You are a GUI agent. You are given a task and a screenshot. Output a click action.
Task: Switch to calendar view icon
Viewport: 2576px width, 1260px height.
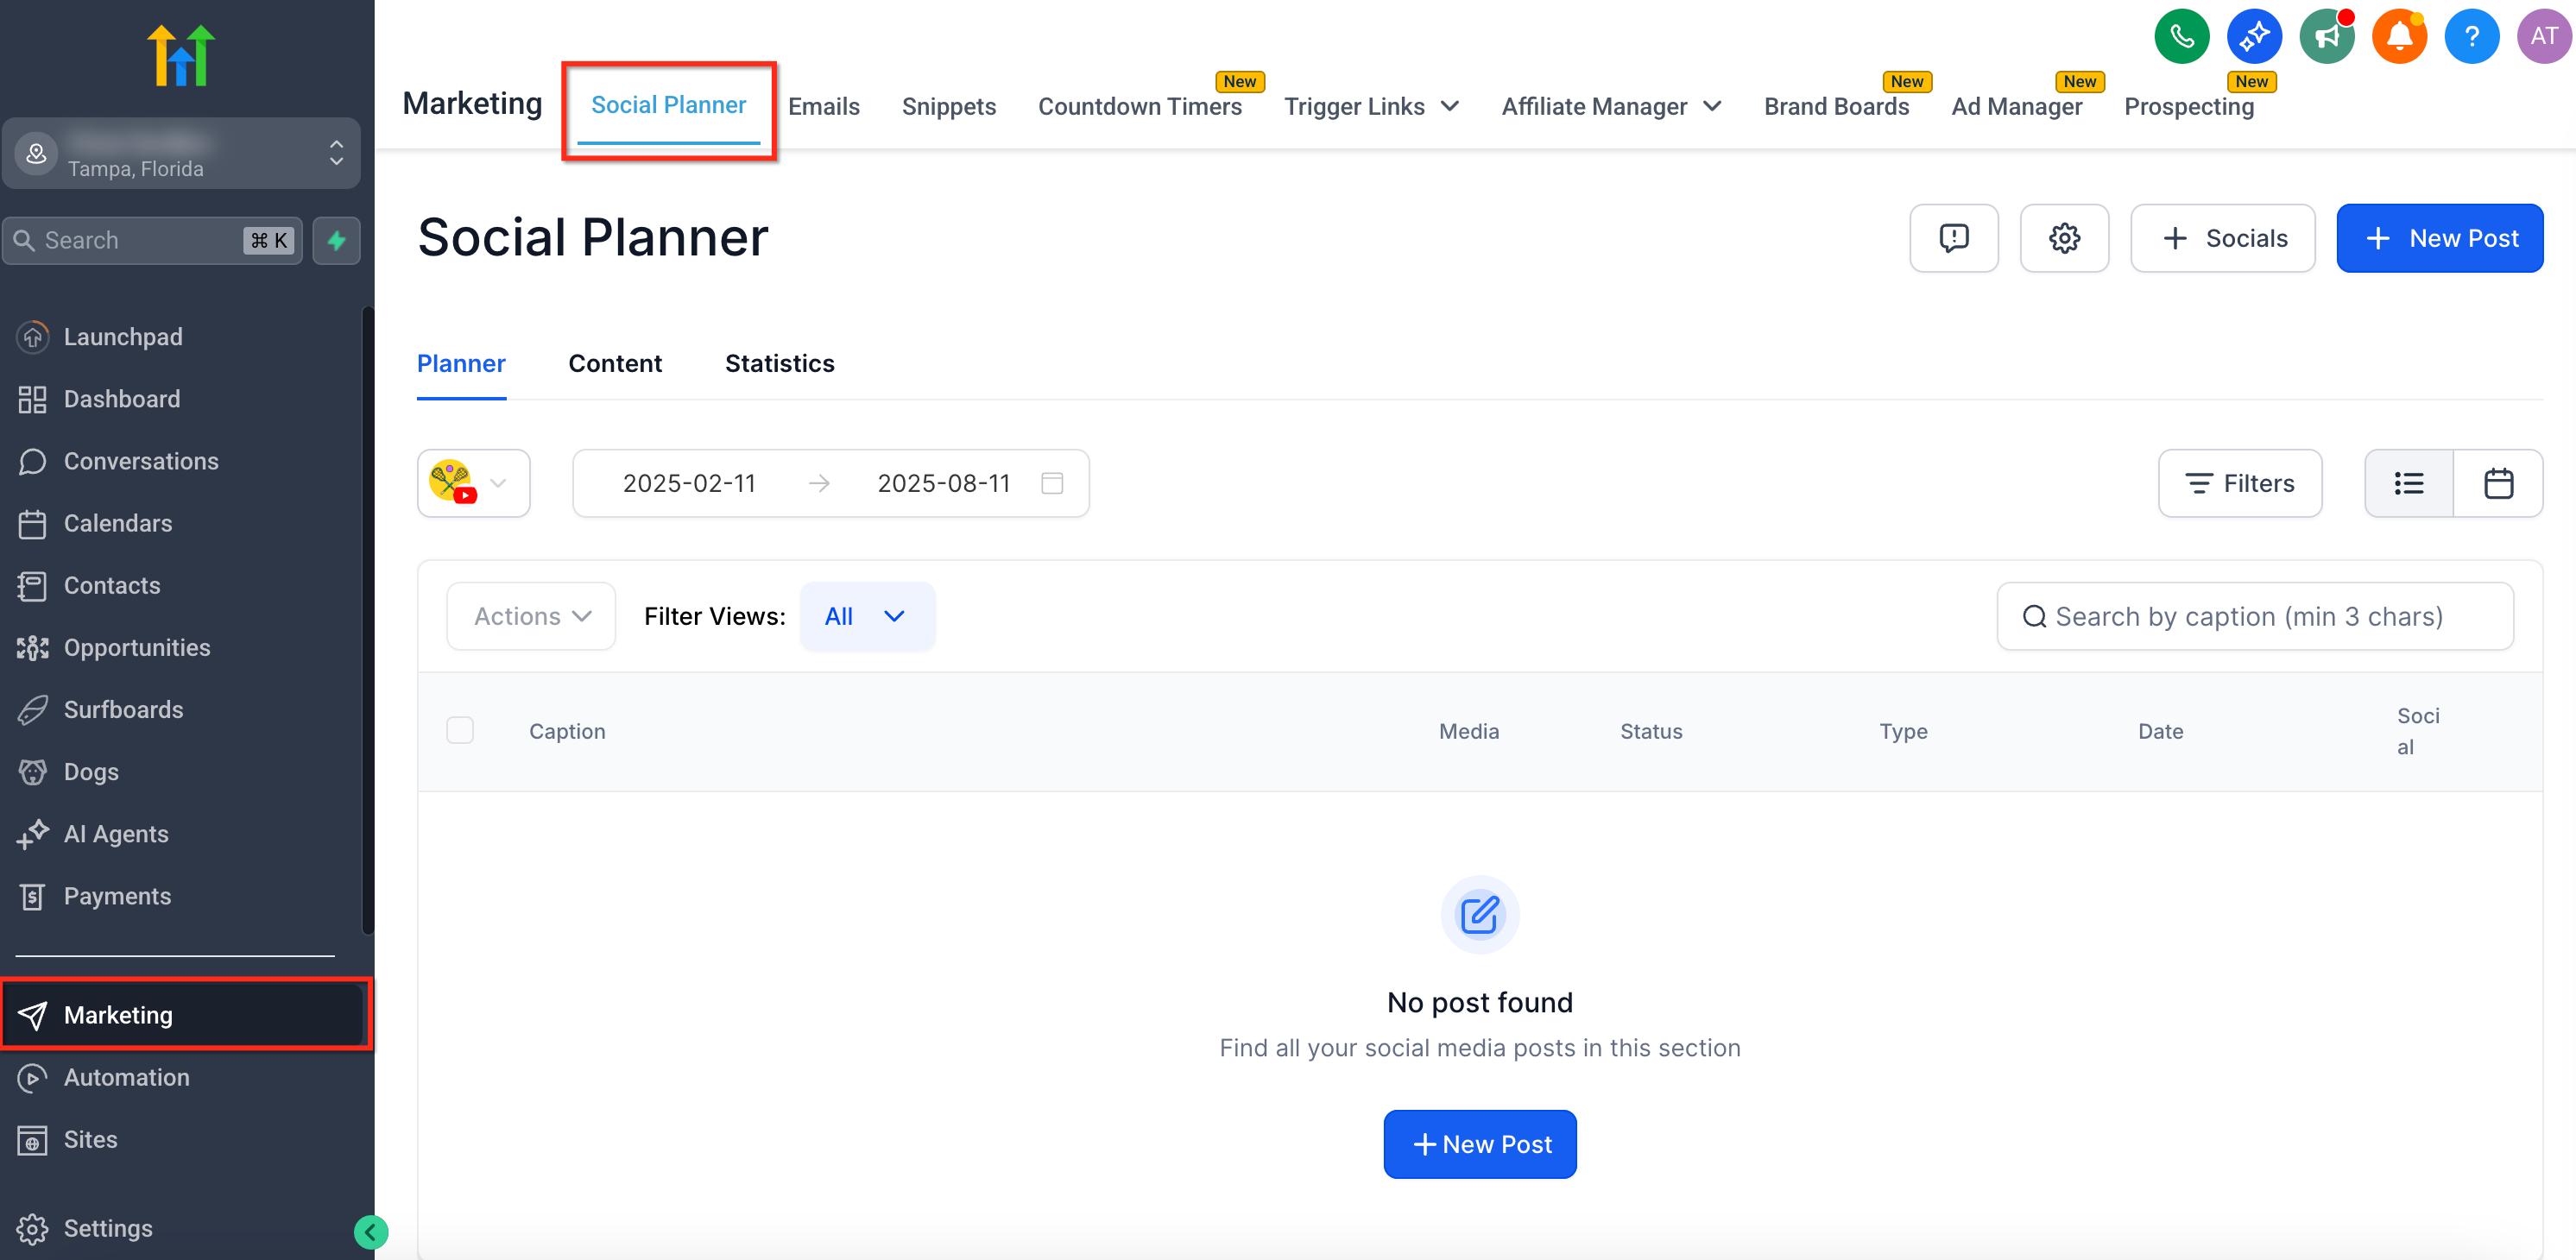pyautogui.click(x=2498, y=483)
